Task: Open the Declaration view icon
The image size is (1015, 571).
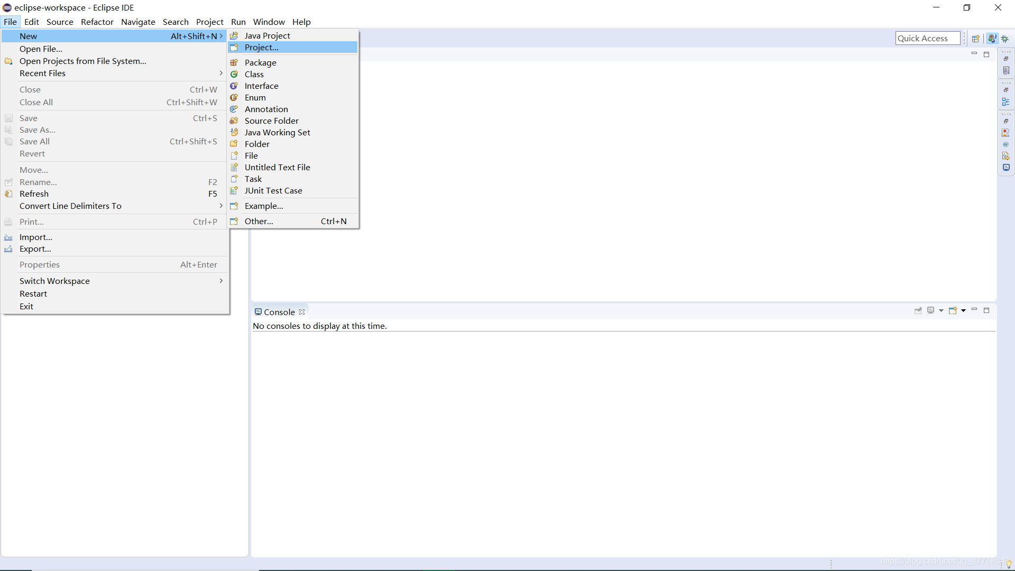Action: [x=1006, y=156]
